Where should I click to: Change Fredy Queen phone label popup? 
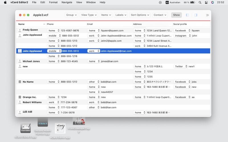[x=54, y=30]
